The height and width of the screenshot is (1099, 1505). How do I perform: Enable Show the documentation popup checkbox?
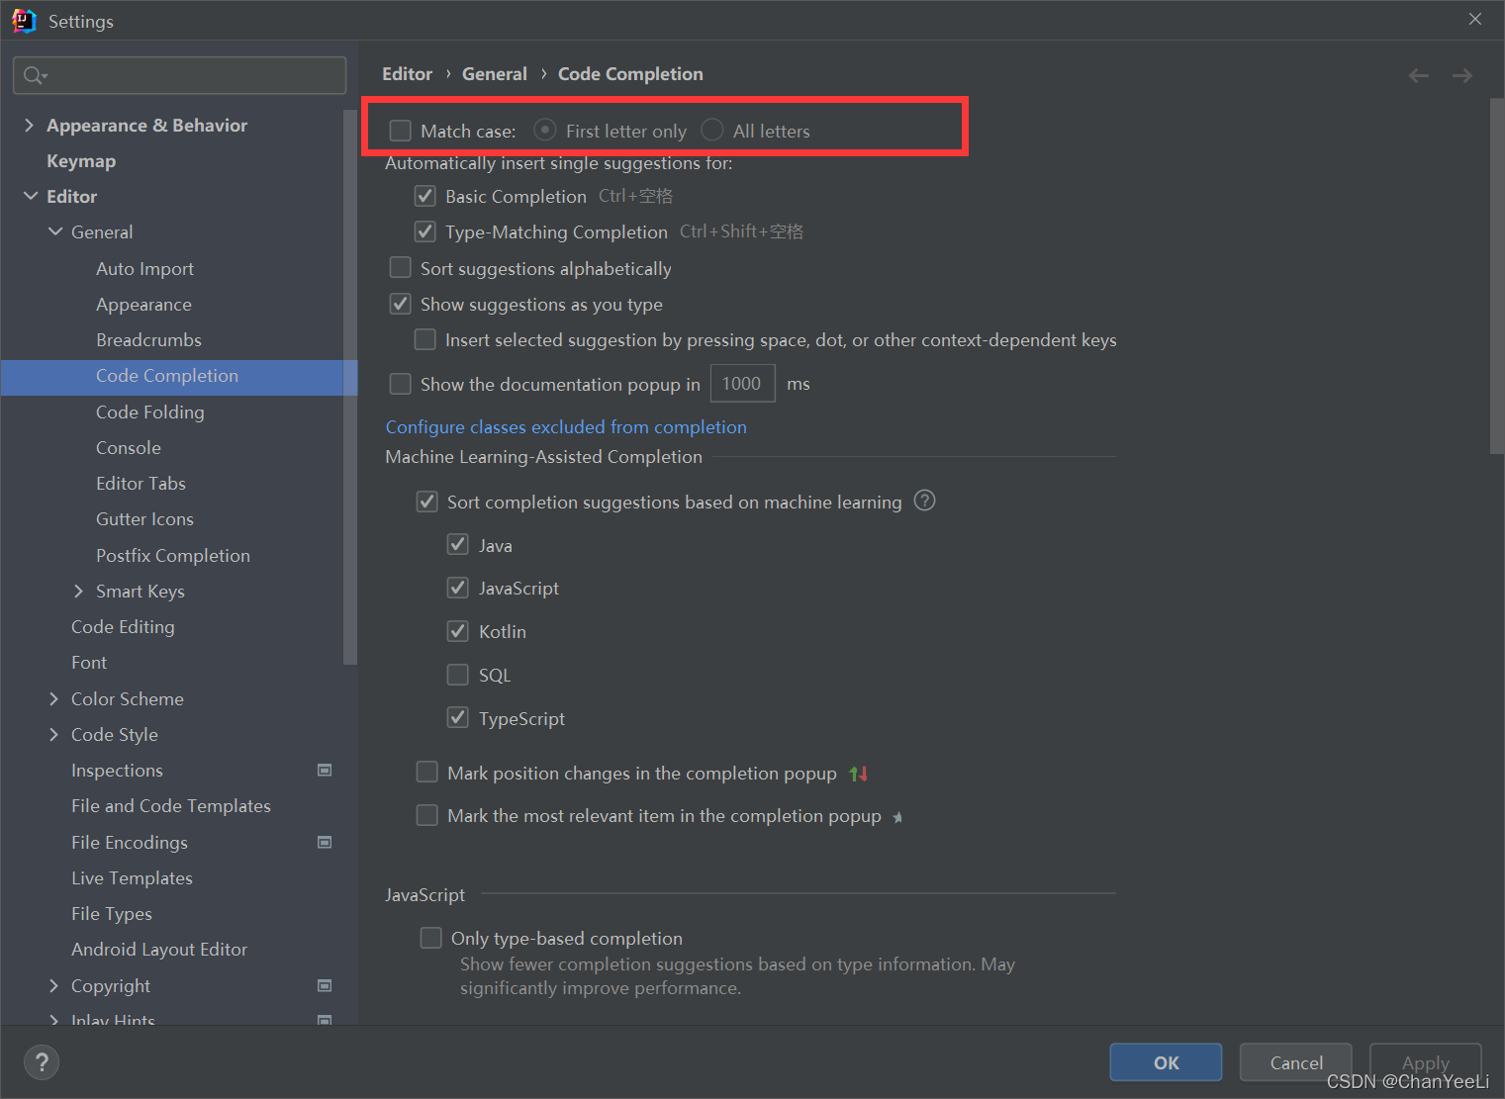coord(400,384)
